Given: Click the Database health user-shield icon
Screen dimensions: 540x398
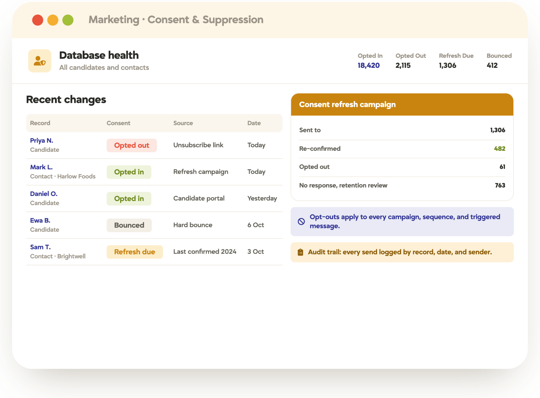Looking at the screenshot, I should coord(39,61).
